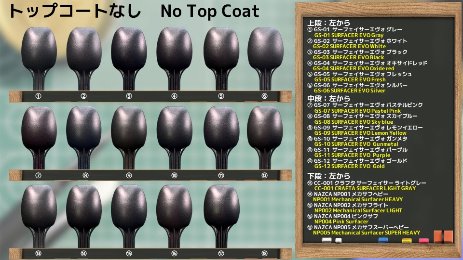The width and height of the screenshot is (463, 260).
Task: Click the 'GS-04 SURFACER EVO Oxide red' line
Action: [x=354, y=68]
